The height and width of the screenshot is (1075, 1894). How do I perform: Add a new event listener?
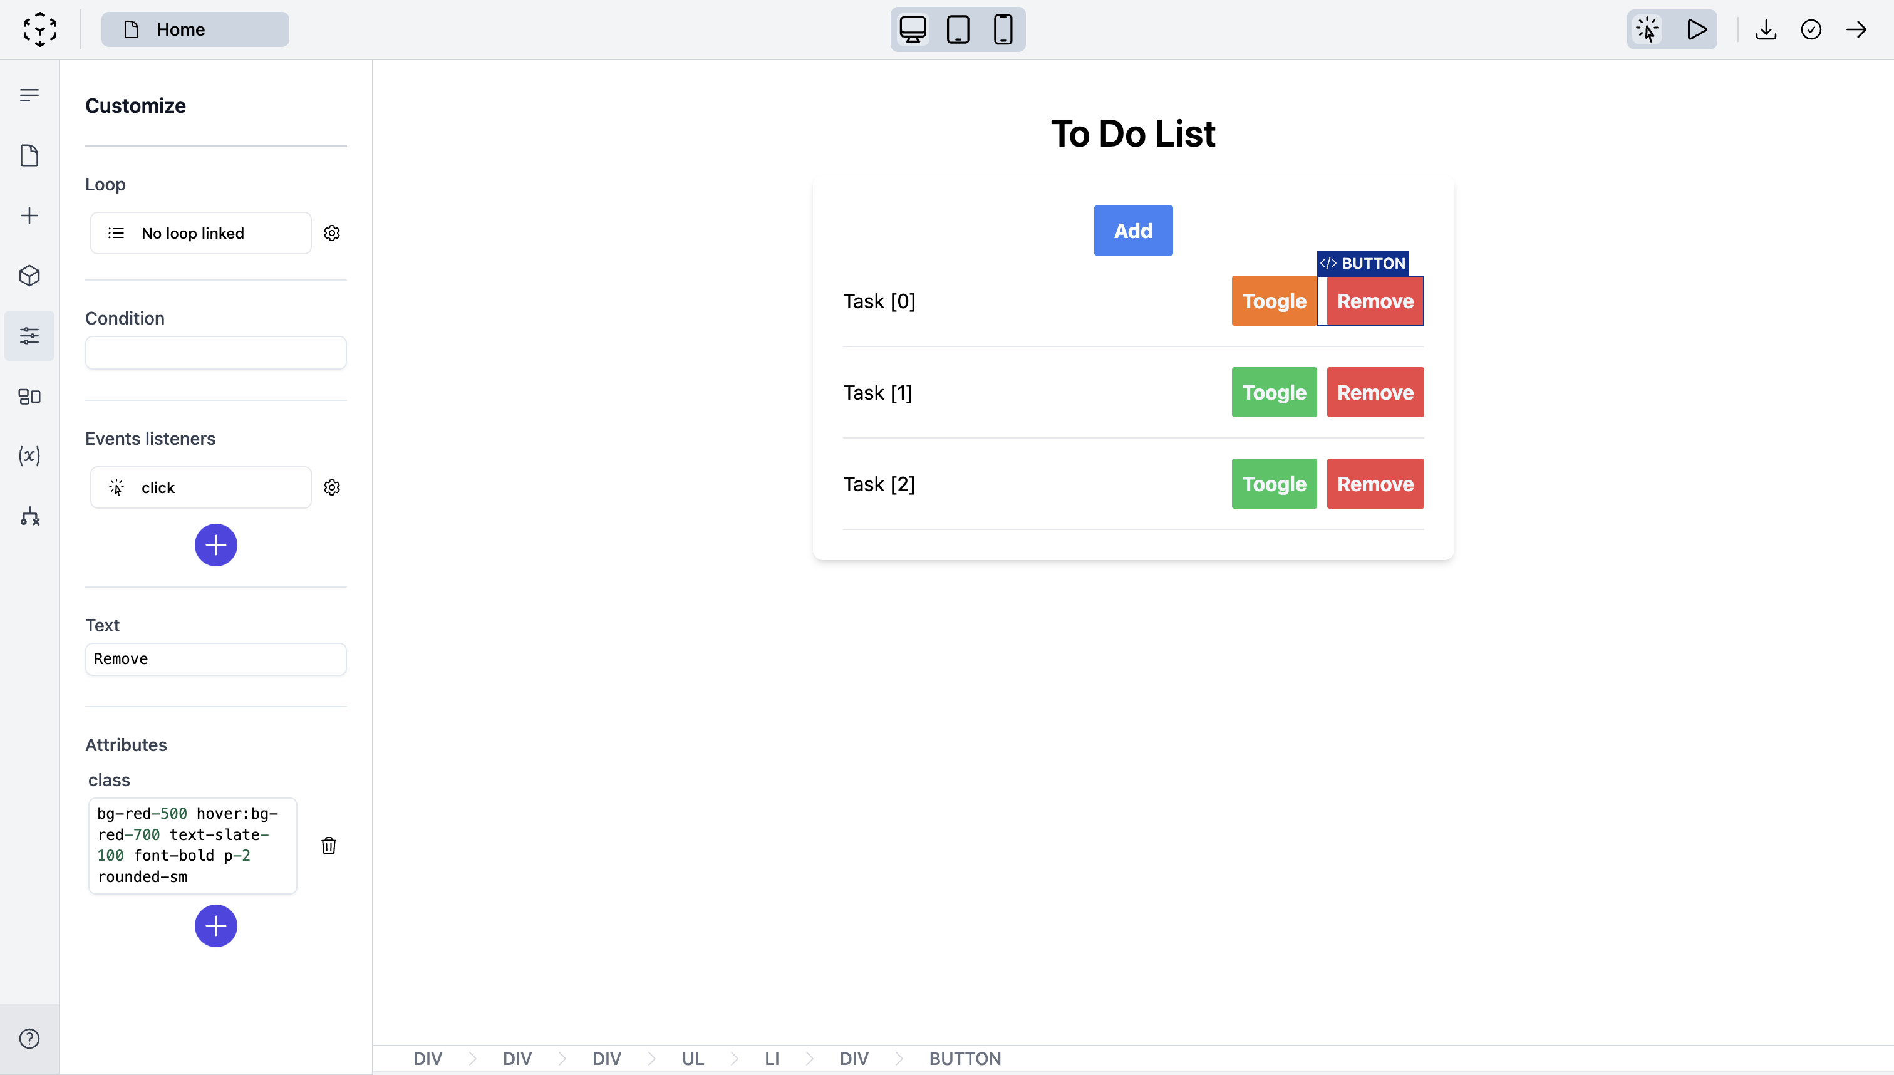pos(215,545)
